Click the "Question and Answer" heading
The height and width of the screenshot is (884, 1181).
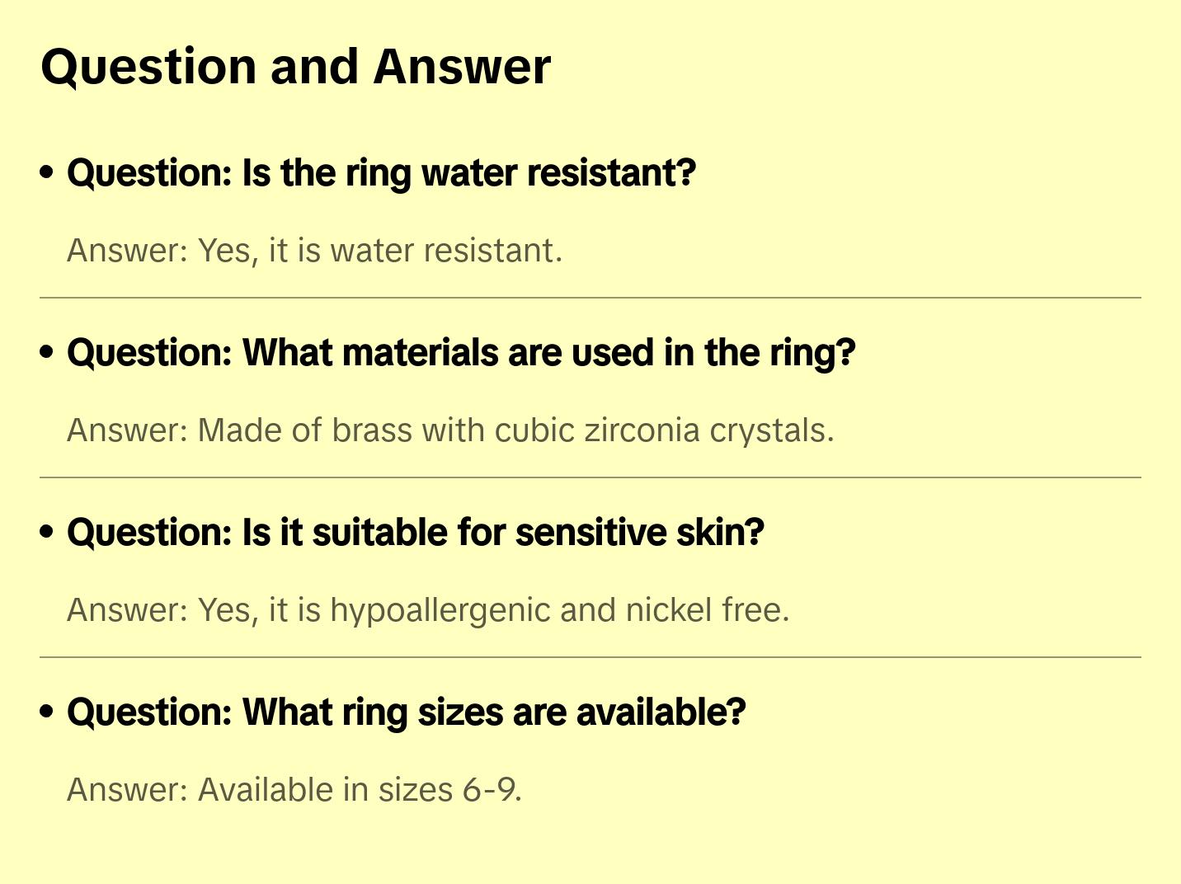coord(295,67)
